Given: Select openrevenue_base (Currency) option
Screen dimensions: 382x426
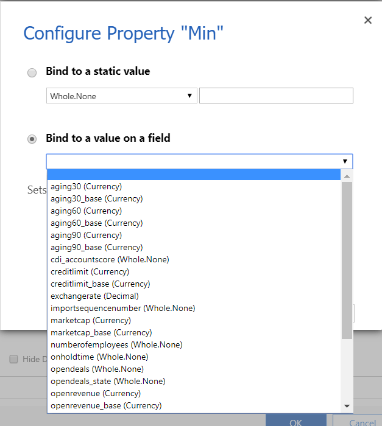Looking at the screenshot, I should [x=106, y=405].
